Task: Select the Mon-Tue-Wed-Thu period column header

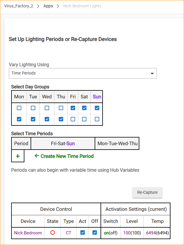Action: (117, 143)
